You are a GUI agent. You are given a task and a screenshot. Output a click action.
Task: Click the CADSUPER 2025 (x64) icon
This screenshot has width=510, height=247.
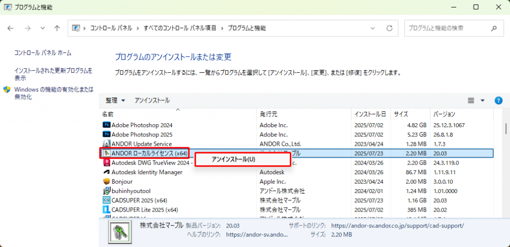pyautogui.click(x=107, y=200)
